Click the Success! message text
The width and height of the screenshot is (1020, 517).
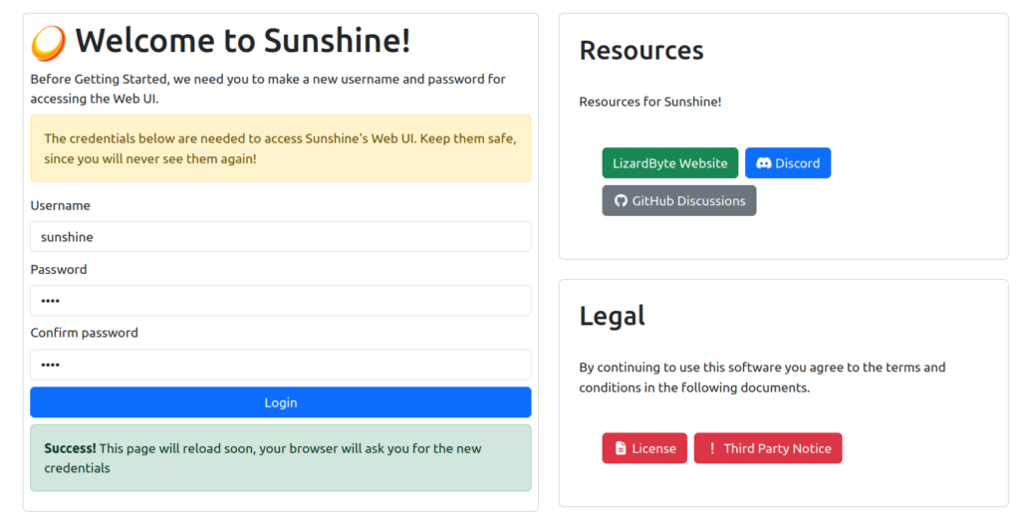(x=263, y=458)
